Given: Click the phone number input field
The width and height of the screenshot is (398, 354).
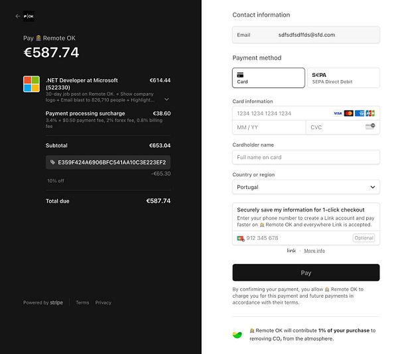Looking at the screenshot, I should (x=297, y=238).
